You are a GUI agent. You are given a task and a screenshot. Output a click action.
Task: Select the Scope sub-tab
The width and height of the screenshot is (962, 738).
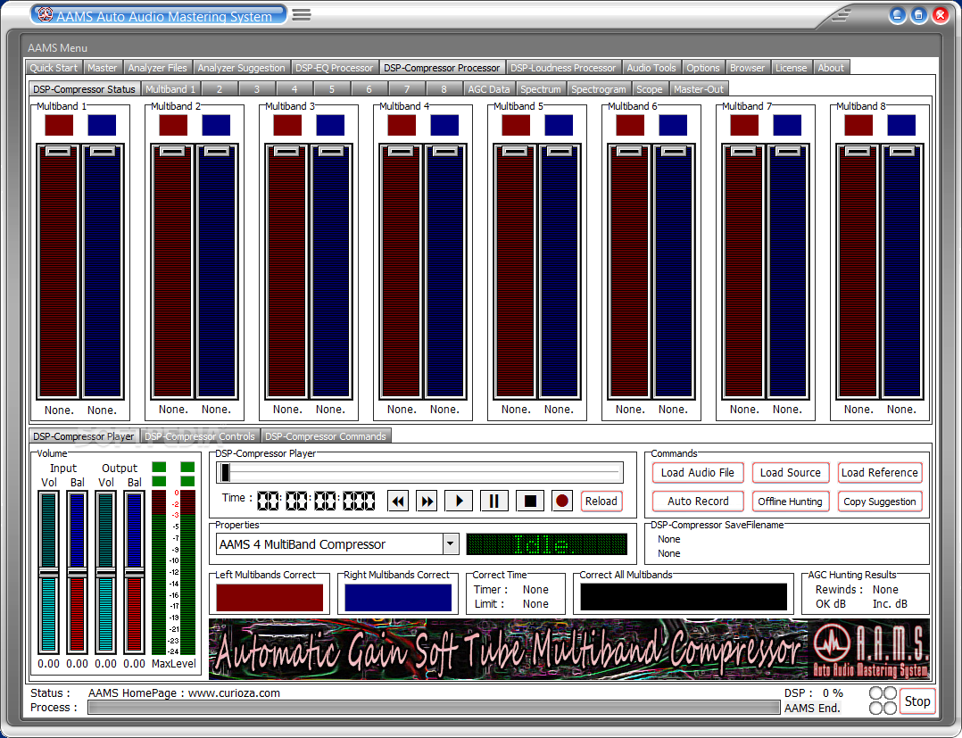point(649,89)
